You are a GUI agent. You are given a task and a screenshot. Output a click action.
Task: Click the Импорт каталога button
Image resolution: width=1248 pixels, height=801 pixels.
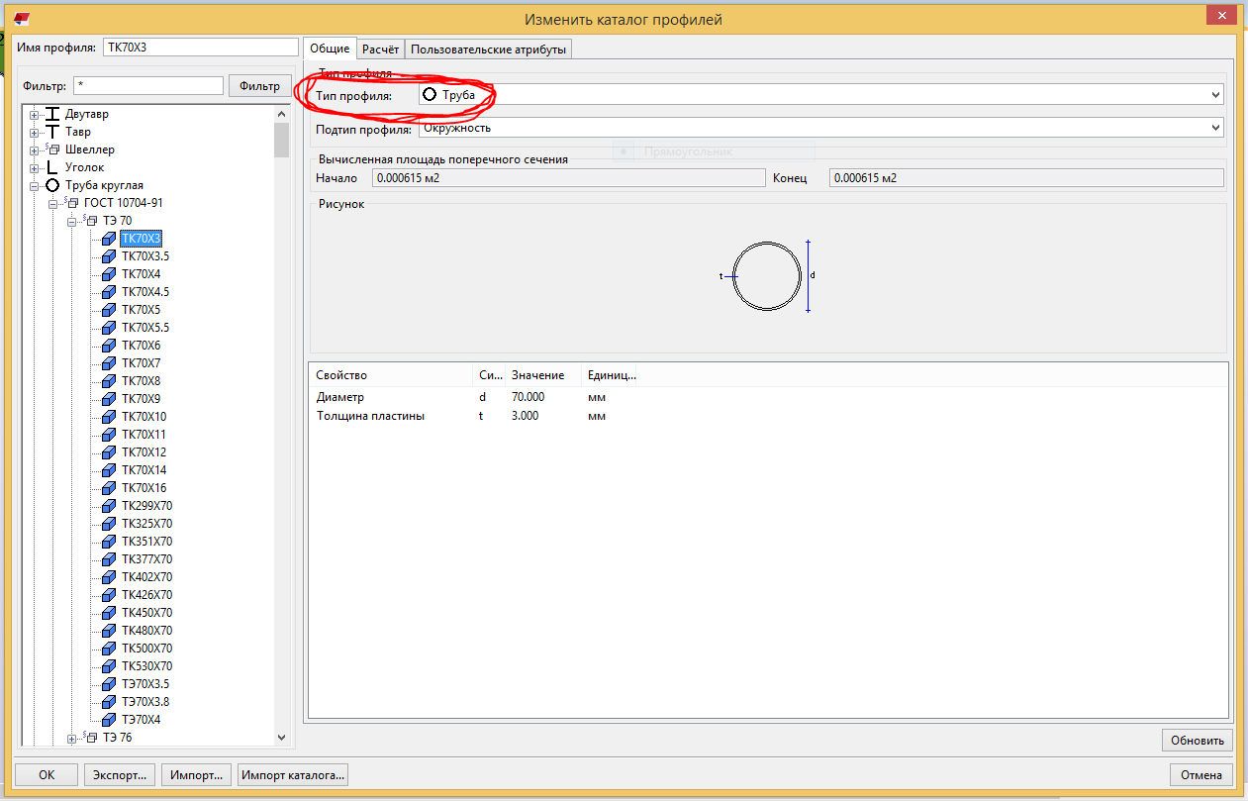click(293, 775)
